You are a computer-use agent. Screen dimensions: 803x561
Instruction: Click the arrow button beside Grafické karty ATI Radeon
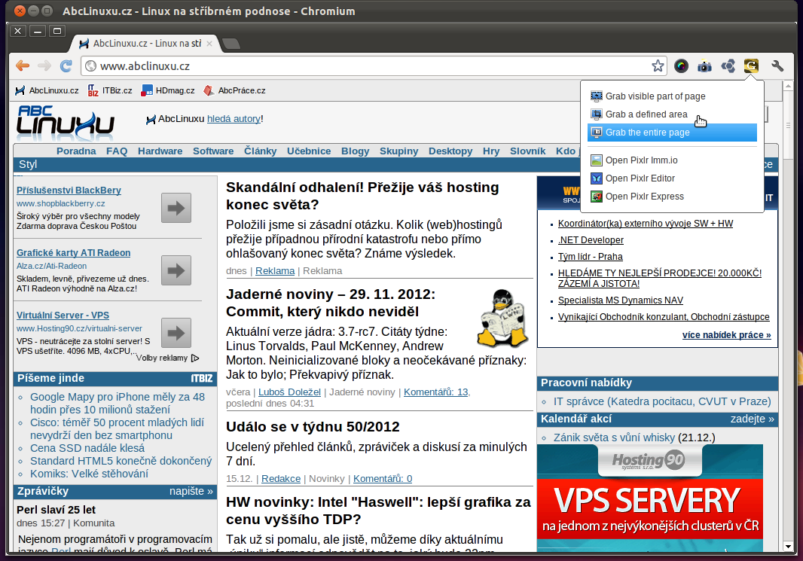(176, 270)
